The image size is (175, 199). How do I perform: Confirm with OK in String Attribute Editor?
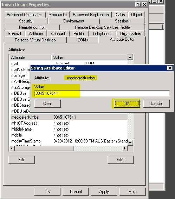click(x=127, y=104)
